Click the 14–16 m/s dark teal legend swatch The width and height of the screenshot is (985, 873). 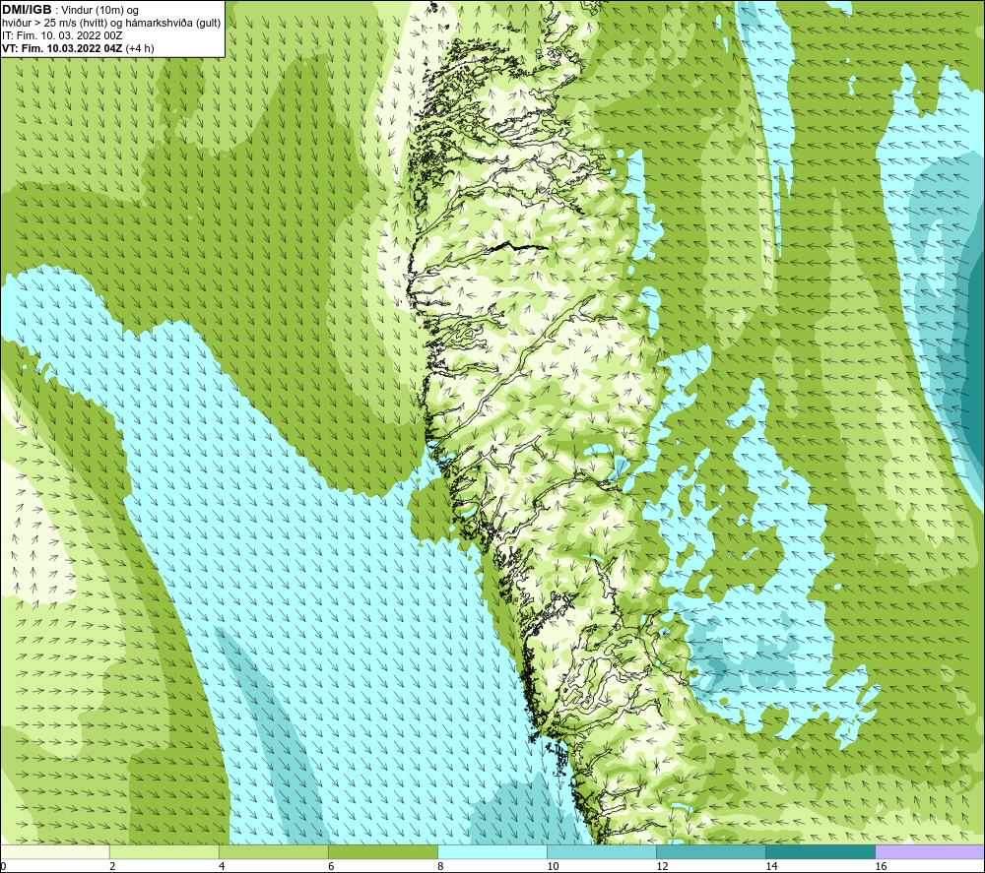[x=821, y=851]
